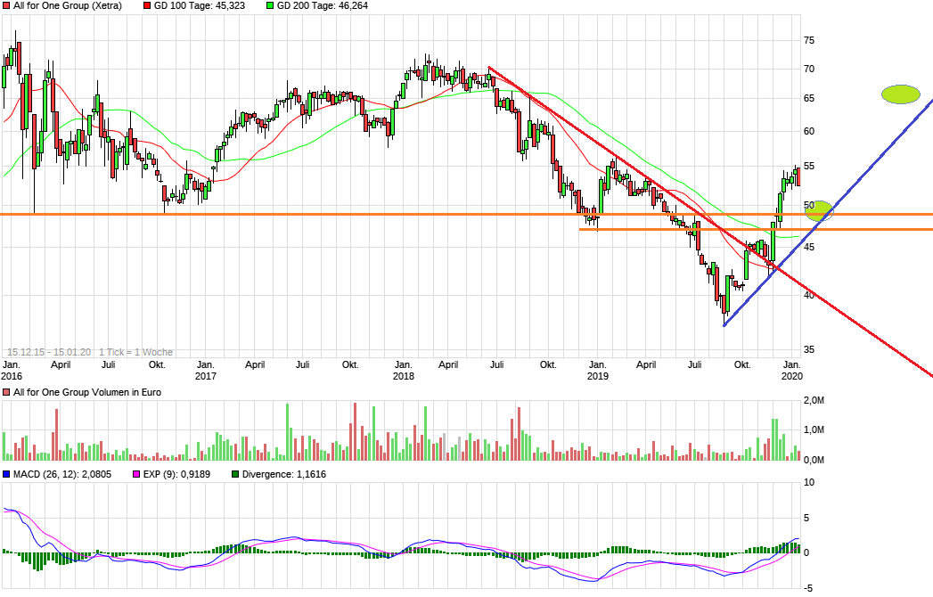Click the Volumen in Euro legend swatch
Screen dimensions: 933x597
7,392
